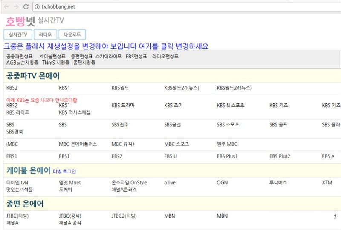Open TNmS 시청률 ratings link
This screenshot has width=341, height=230.
pyautogui.click(x=56, y=63)
